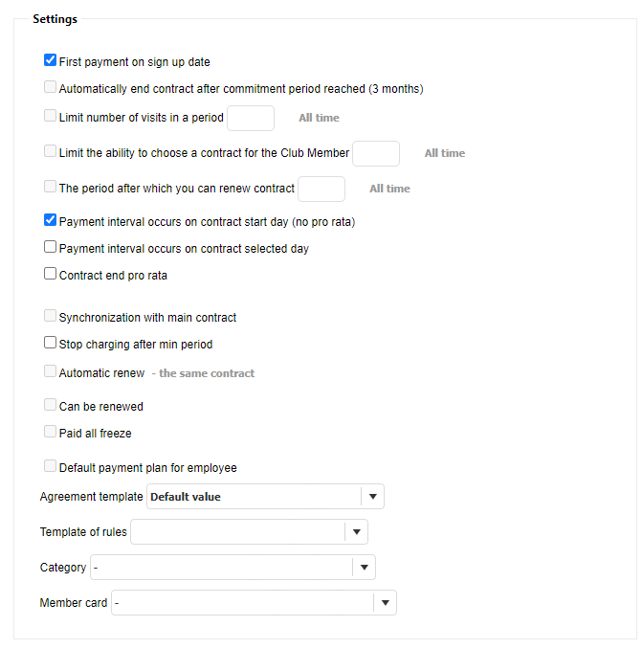
Task: Expand the Template of rules dropdown
Action: point(356,532)
